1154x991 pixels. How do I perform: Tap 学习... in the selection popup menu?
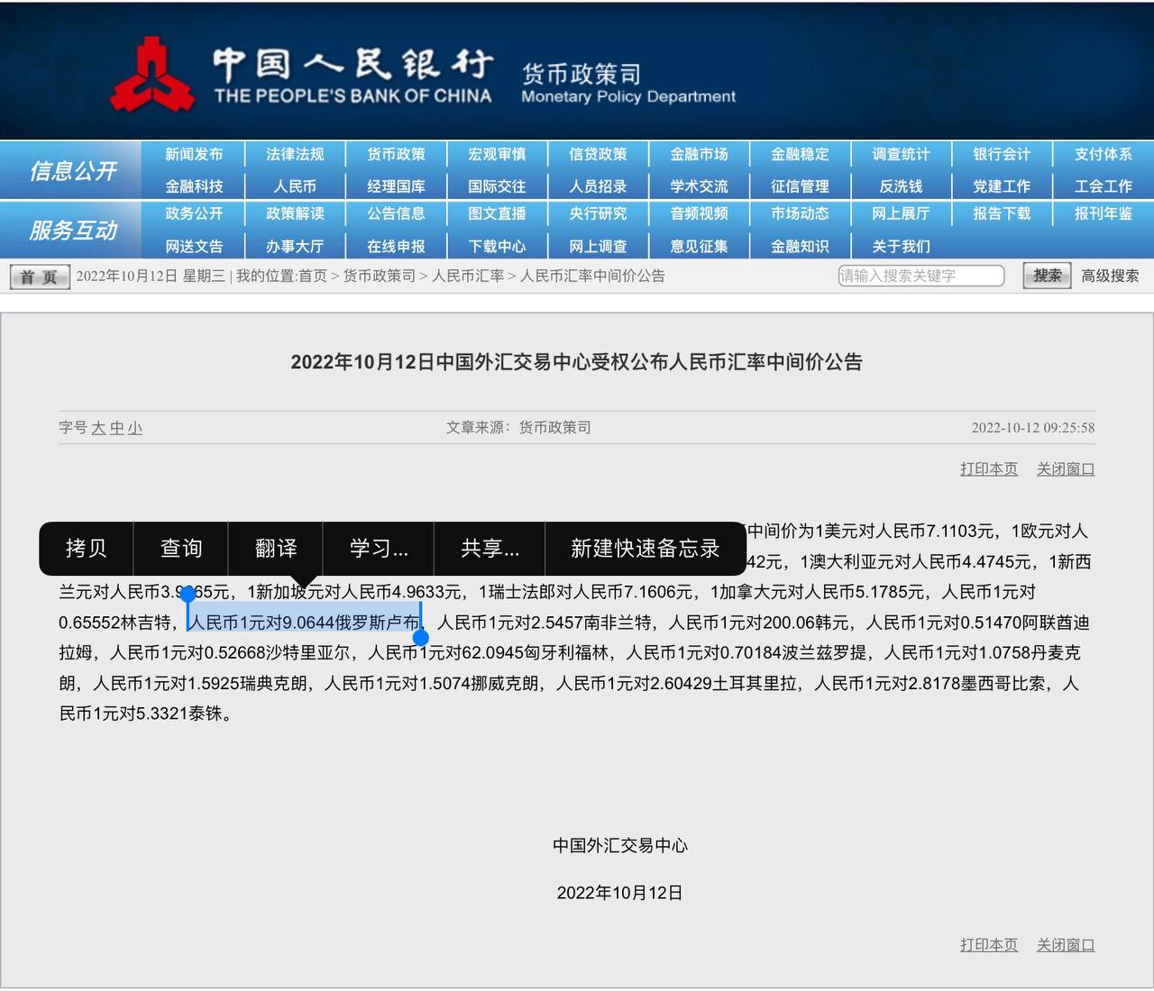pyautogui.click(x=379, y=548)
